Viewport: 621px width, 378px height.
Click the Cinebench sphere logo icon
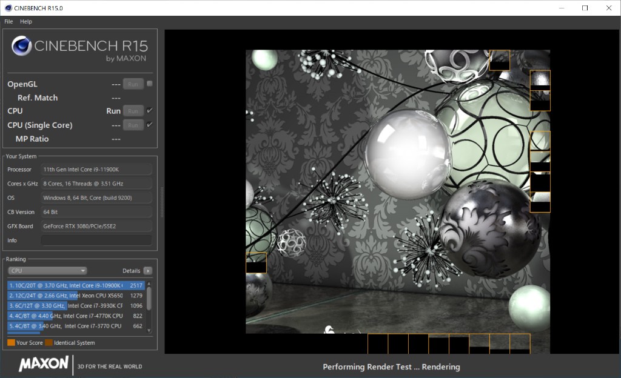22,47
